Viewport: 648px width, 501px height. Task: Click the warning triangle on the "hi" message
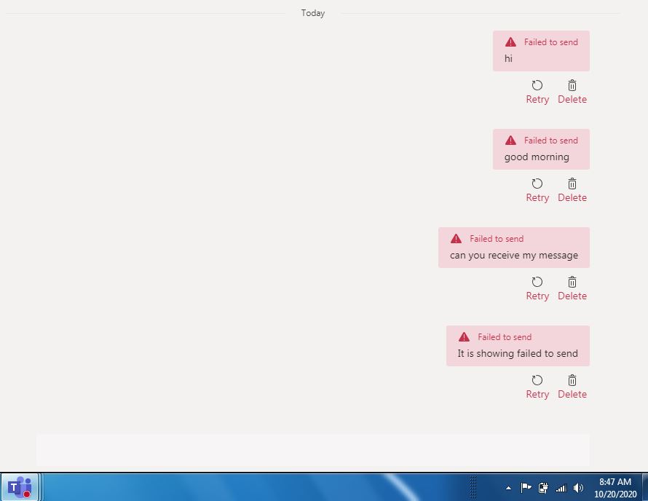pos(510,42)
